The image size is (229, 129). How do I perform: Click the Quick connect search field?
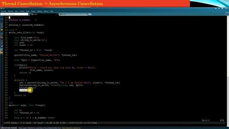coord(14,14)
